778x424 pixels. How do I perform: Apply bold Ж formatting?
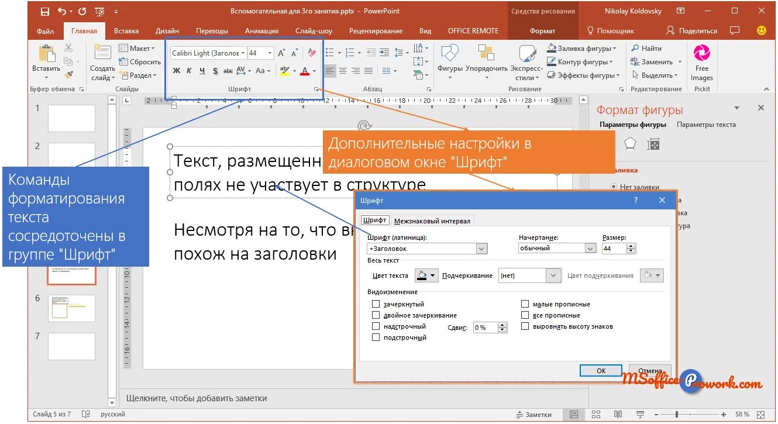click(176, 71)
